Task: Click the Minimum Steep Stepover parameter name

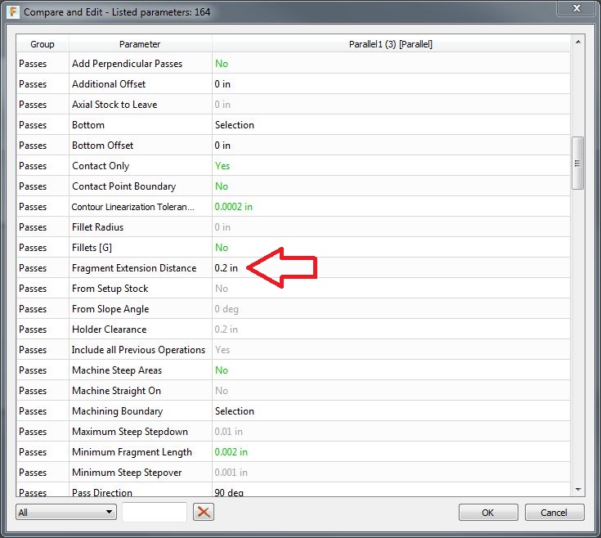Action: [127, 473]
